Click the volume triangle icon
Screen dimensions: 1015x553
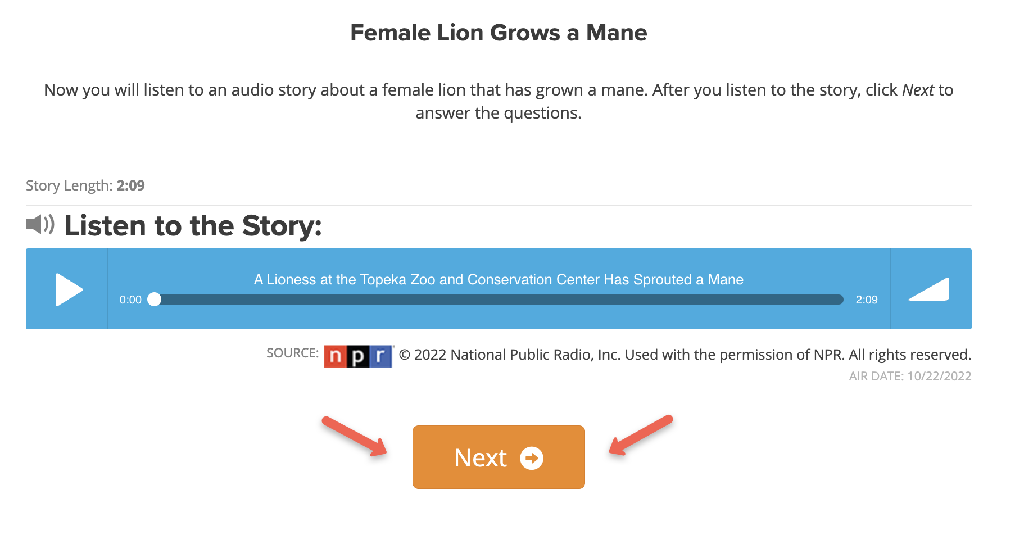pyautogui.click(x=929, y=289)
